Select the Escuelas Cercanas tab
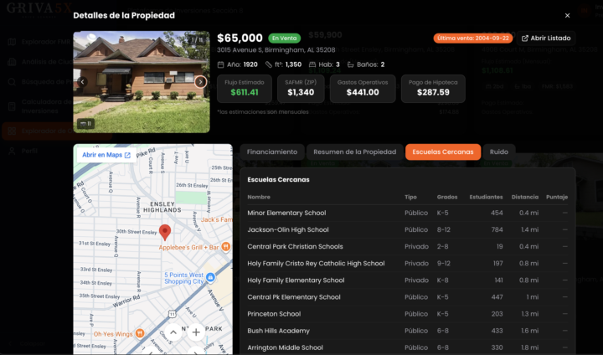 (443, 152)
